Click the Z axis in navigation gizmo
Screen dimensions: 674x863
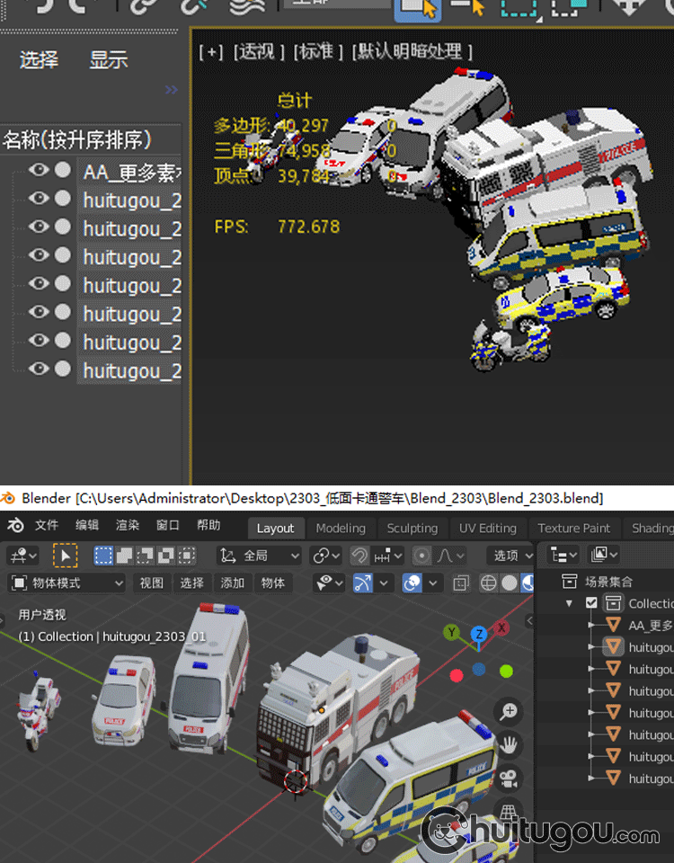click(480, 635)
